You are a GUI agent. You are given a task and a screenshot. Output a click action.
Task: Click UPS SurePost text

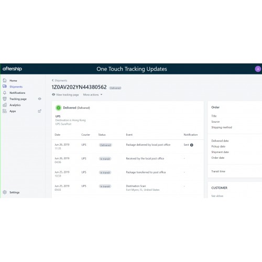pyautogui.click(x=63, y=124)
